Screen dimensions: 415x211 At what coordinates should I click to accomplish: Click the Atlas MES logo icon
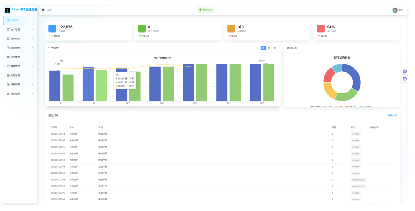tap(7, 10)
